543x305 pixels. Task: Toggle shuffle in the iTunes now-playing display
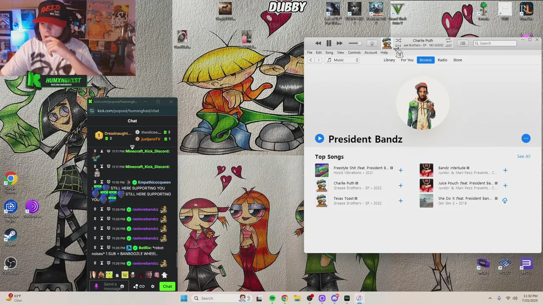click(x=398, y=41)
